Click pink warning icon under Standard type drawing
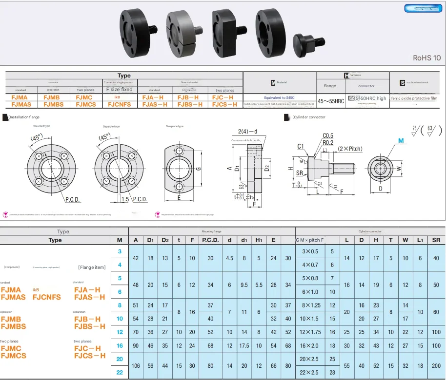446x380 pixels. (x=6, y=214)
